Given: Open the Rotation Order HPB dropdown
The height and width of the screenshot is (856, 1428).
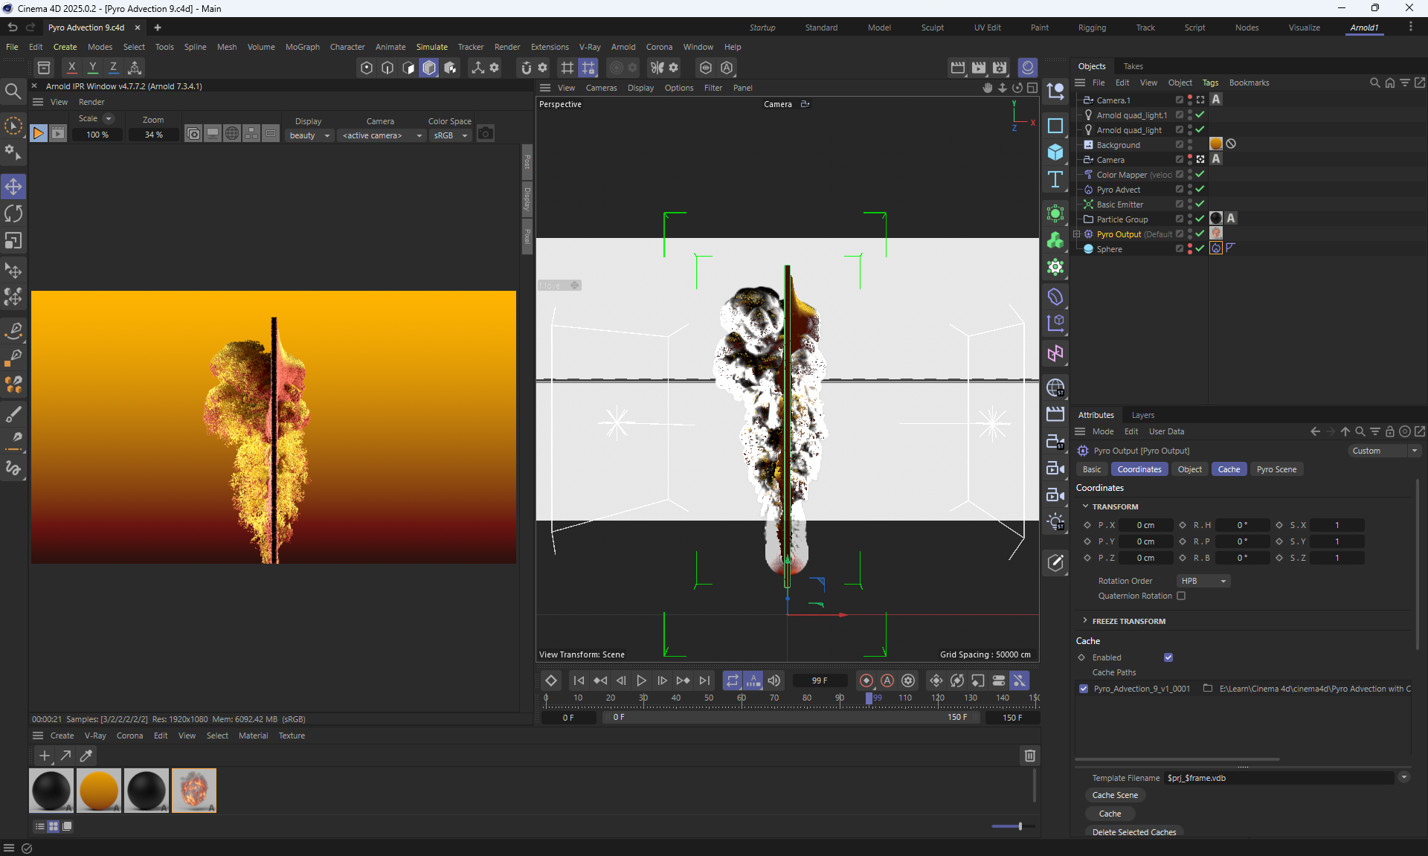Looking at the screenshot, I should (x=1203, y=581).
